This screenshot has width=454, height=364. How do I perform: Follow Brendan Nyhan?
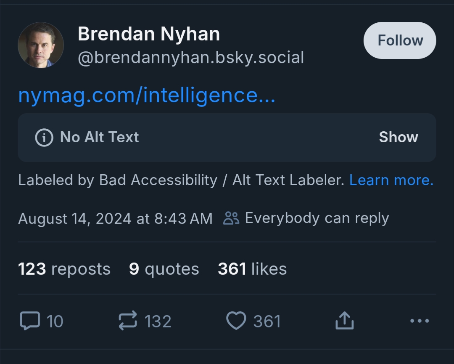(400, 40)
